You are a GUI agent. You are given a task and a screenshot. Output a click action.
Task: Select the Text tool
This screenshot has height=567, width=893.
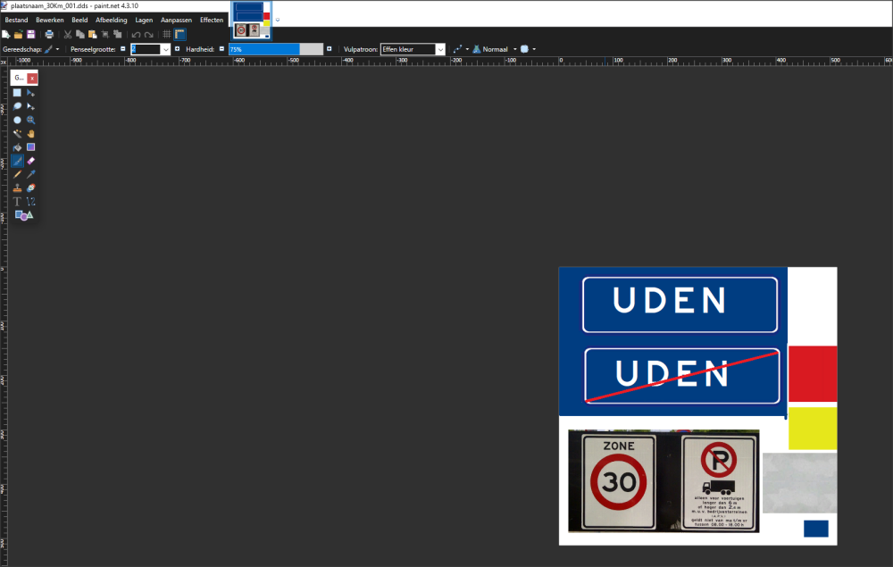pyautogui.click(x=17, y=202)
